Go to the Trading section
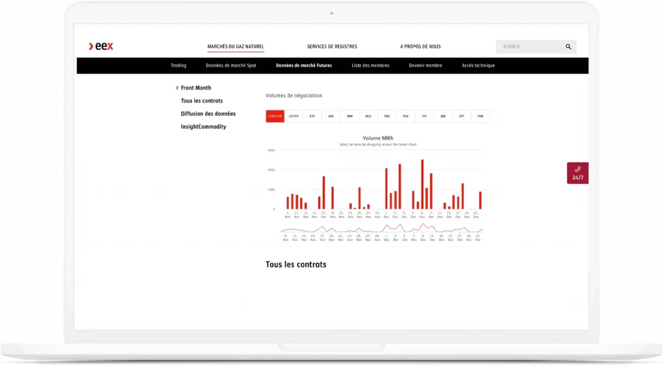Viewport: 665px width, 365px height. [179, 66]
